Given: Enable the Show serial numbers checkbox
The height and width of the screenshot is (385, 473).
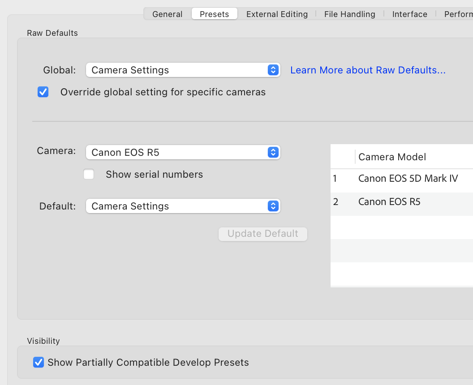Looking at the screenshot, I should coord(89,175).
